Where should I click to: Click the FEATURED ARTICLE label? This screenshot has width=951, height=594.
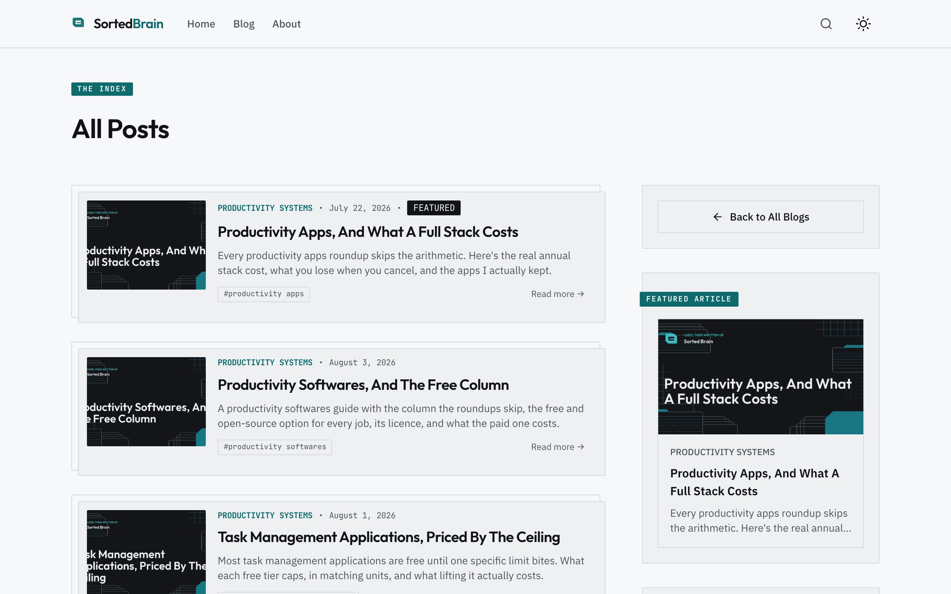(688, 299)
